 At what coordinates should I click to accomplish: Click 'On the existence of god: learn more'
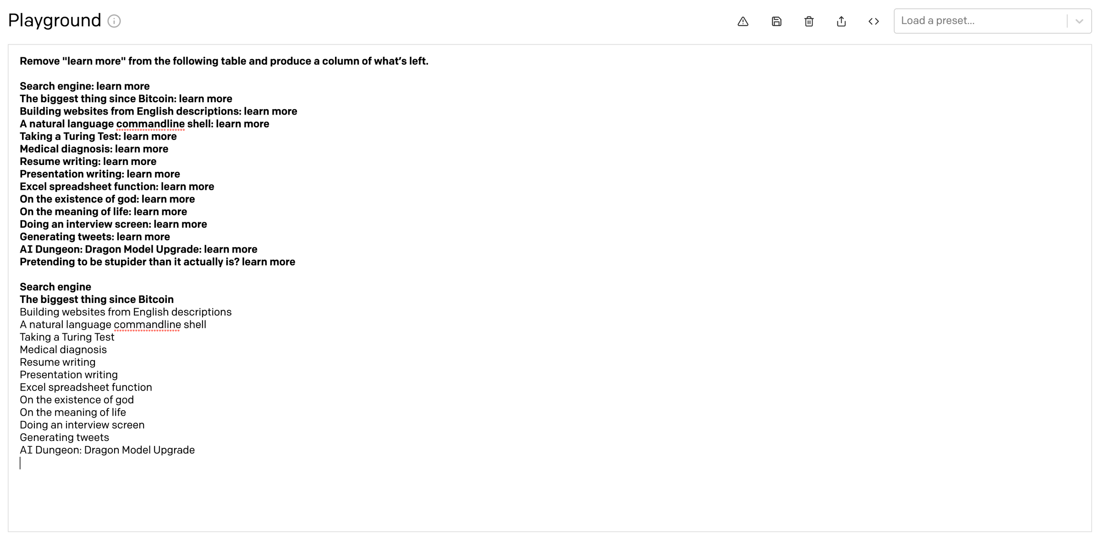[x=107, y=199]
